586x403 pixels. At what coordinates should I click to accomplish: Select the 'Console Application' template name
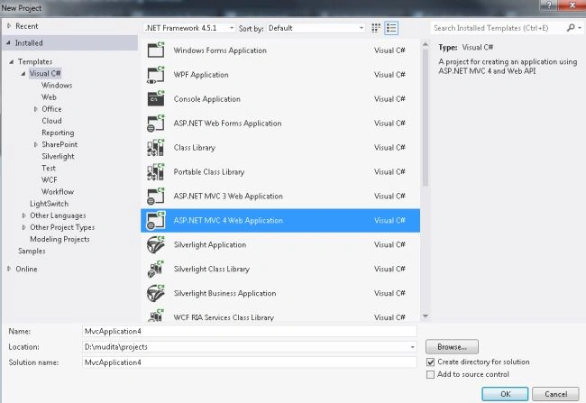pyautogui.click(x=207, y=99)
